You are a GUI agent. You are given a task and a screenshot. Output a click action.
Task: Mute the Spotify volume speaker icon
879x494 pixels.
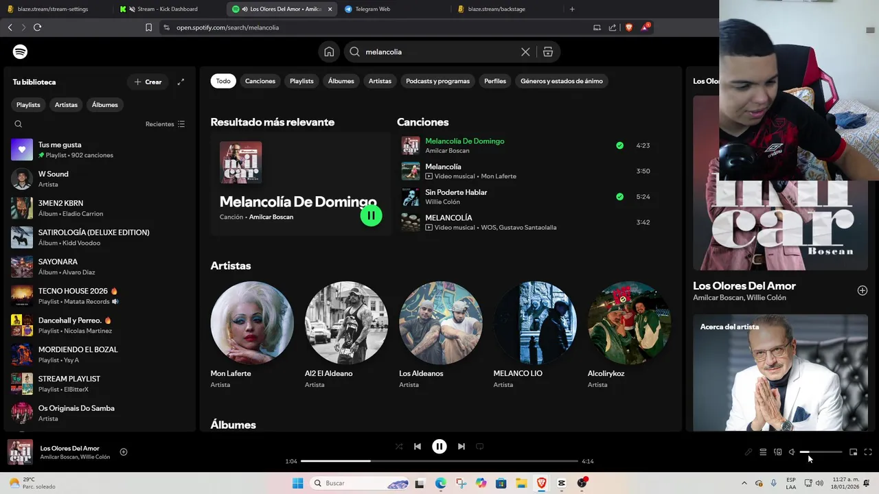792,452
